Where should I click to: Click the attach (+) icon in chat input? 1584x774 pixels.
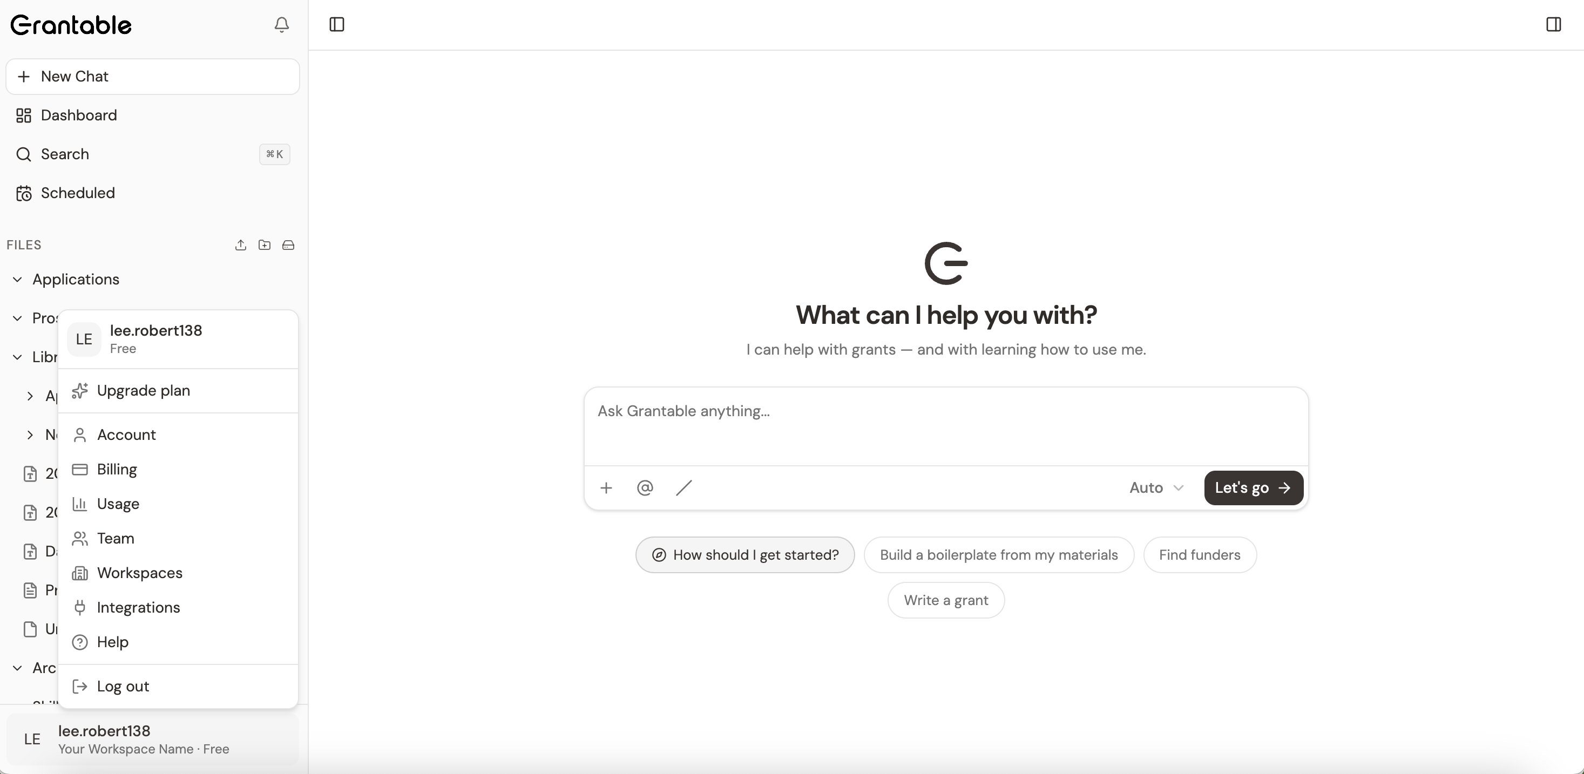[606, 487]
